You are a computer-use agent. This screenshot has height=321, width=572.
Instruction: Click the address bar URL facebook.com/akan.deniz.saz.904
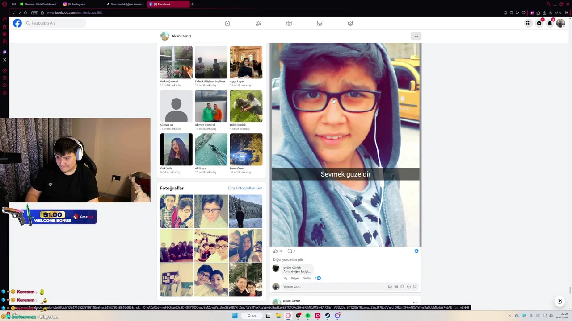coord(75,12)
